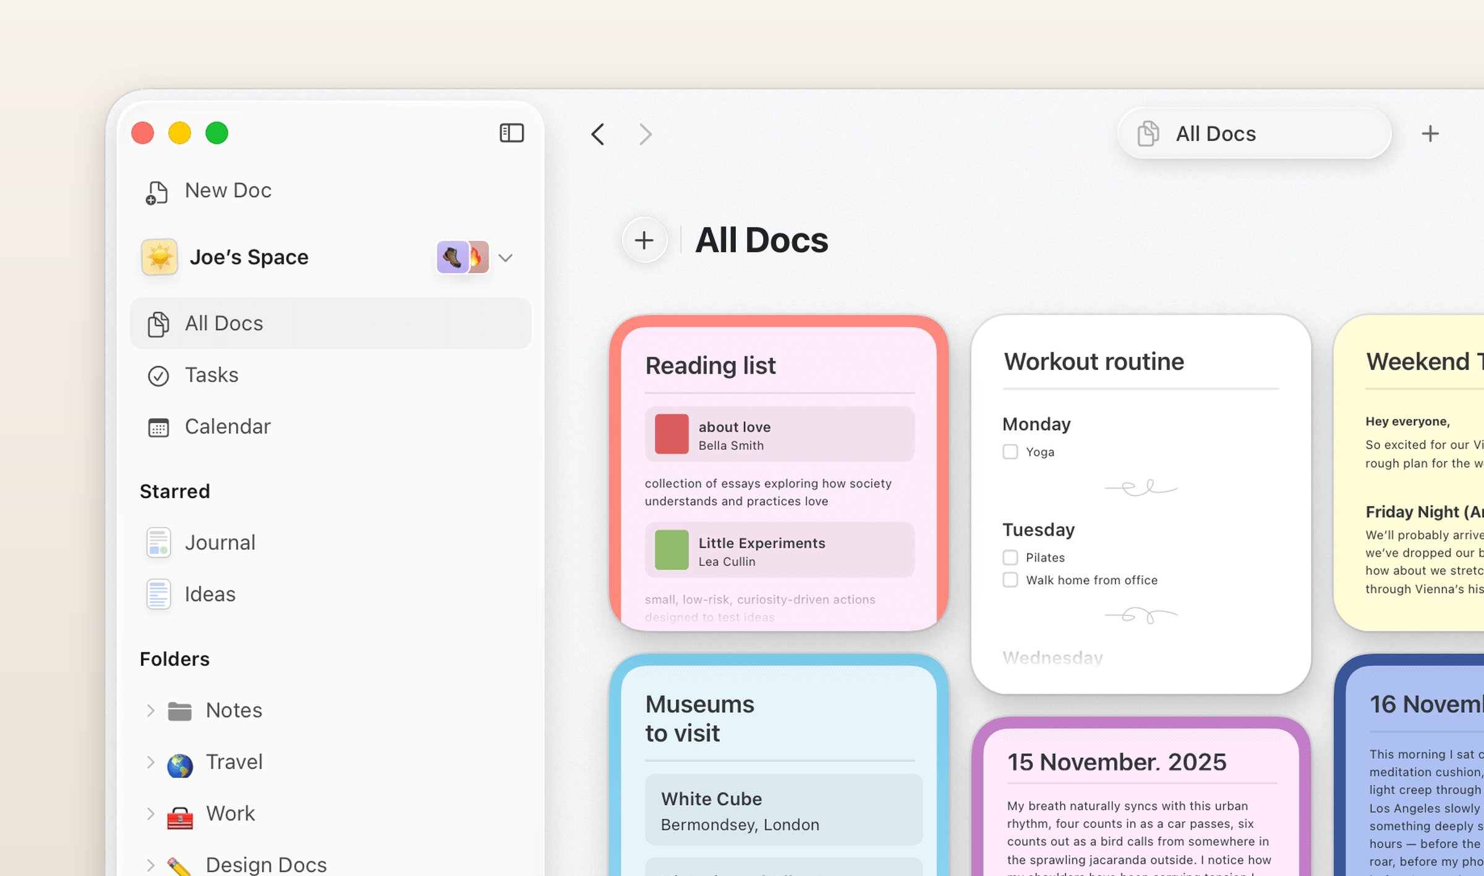Open Calendar in the sidebar
Image resolution: width=1484 pixels, height=876 pixels.
point(331,426)
